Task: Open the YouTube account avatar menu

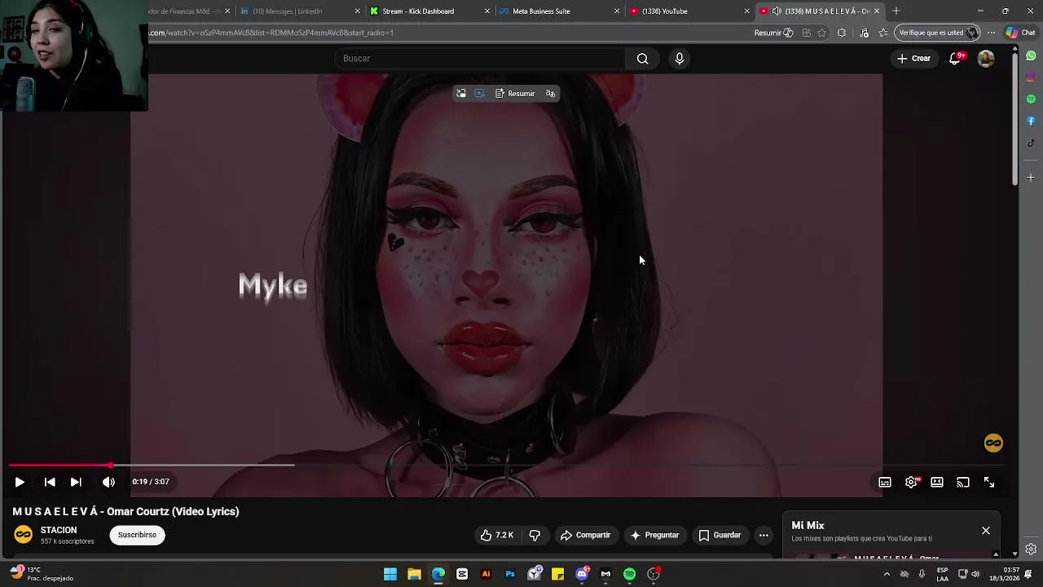Action: coord(986,59)
